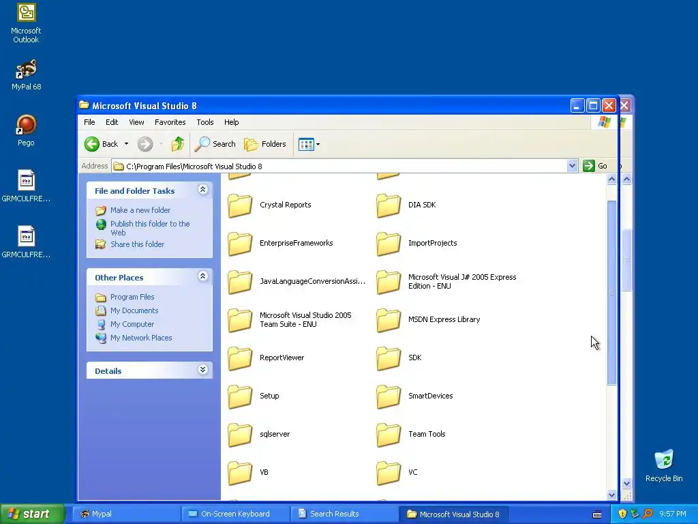Open the Views dropdown in toolbar

(x=309, y=145)
